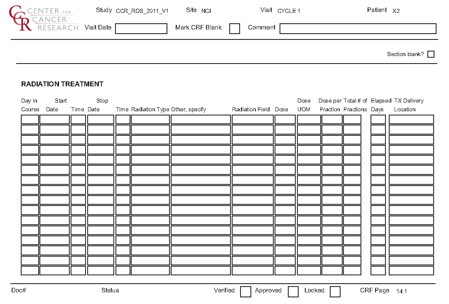The width and height of the screenshot is (449, 304).
Task: Select first row Radiation Field box
Action: (253, 120)
